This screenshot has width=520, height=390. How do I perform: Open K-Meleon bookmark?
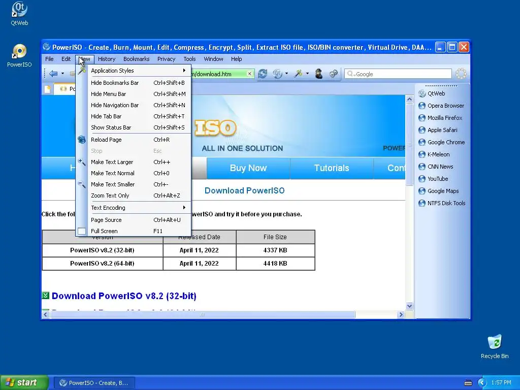coord(434,154)
